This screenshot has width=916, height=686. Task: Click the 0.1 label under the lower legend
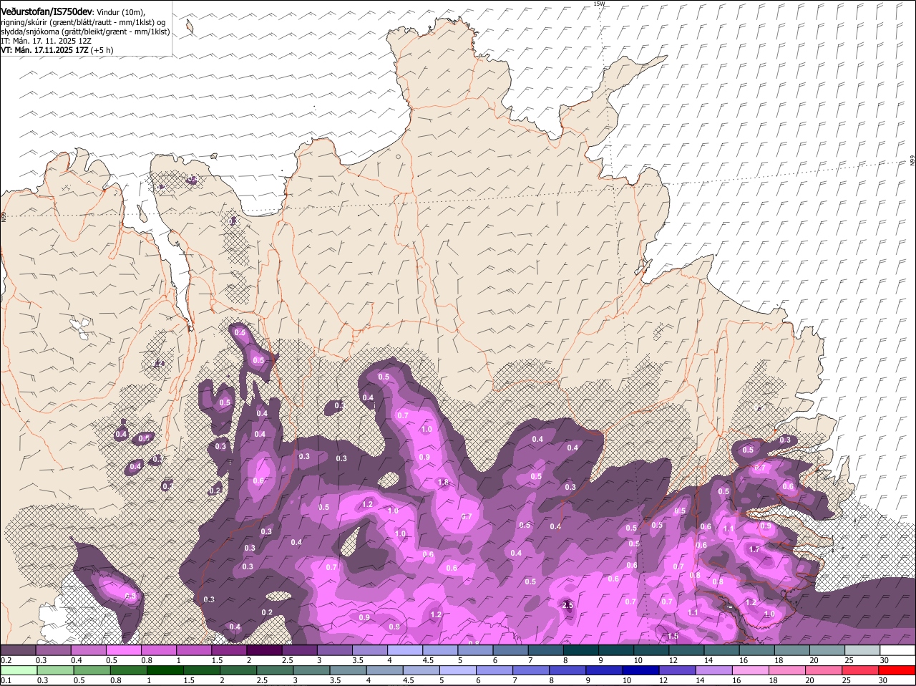pyautogui.click(x=6, y=680)
